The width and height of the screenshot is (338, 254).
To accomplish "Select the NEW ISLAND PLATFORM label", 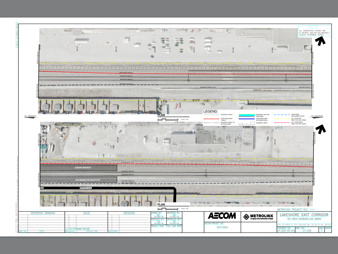I will click(83, 167).
